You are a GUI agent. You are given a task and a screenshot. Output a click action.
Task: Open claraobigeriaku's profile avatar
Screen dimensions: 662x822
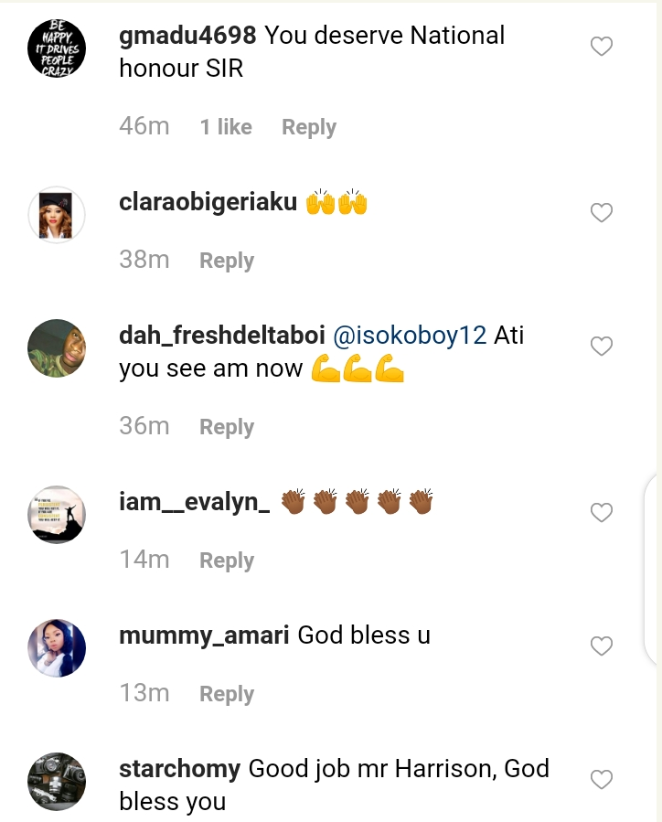[x=57, y=215]
